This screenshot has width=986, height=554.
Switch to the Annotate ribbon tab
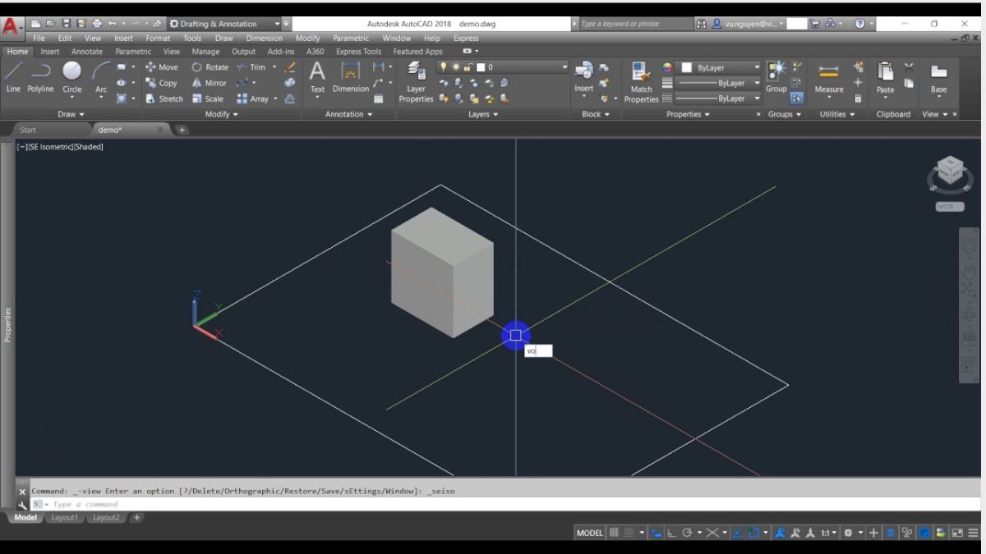tap(86, 51)
